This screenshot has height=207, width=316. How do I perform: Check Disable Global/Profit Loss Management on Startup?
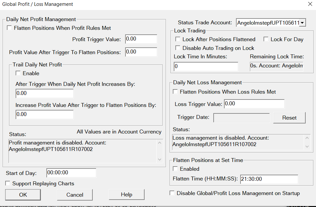[x=172, y=193]
